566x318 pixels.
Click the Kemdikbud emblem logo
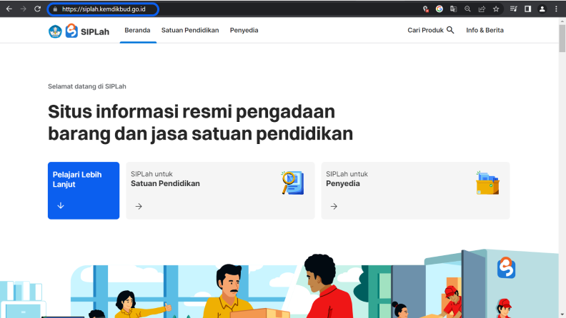coord(55,31)
